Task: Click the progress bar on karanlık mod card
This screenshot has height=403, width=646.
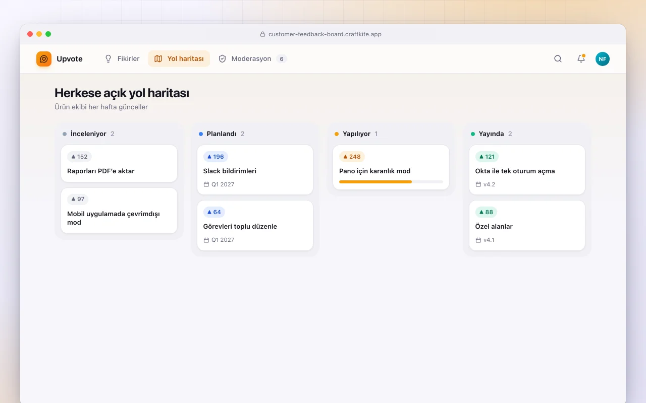Action: [x=391, y=182]
